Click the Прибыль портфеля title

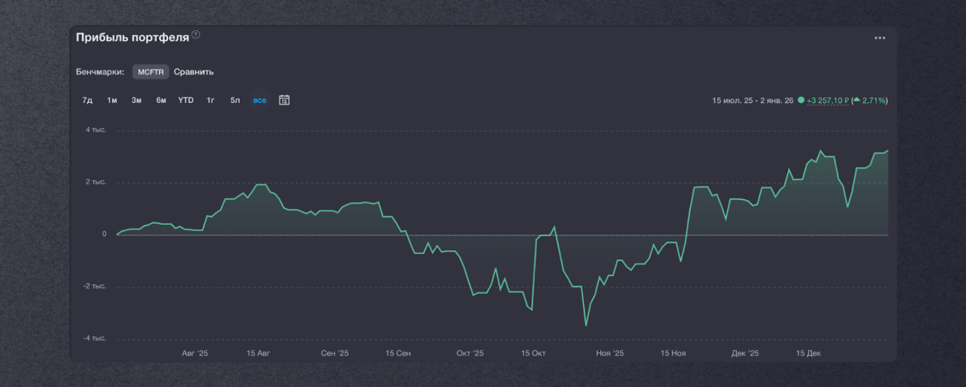coord(132,37)
